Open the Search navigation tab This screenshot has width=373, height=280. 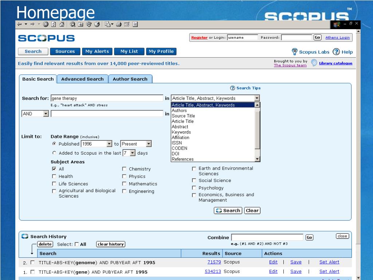(33, 51)
